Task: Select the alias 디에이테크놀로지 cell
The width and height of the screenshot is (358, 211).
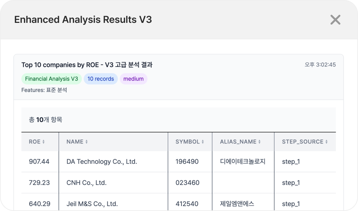Action: coord(242,162)
